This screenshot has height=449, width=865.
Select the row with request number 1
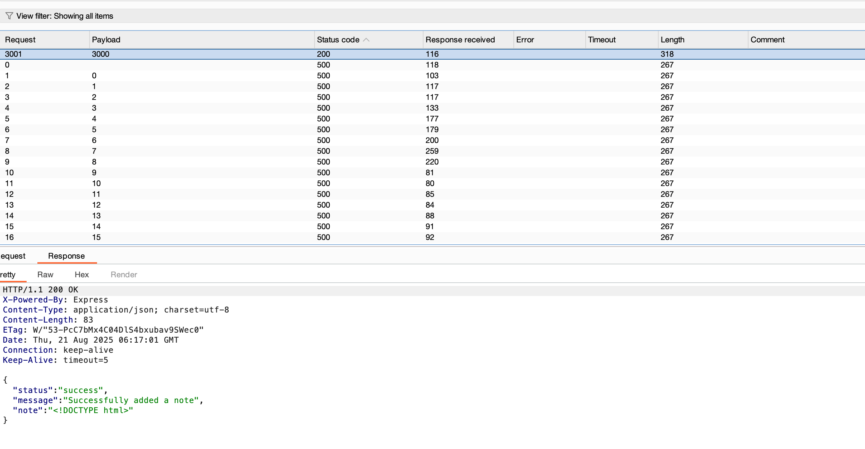[432, 75]
